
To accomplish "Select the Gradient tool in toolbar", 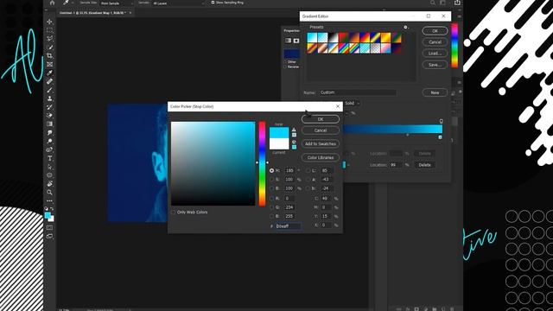I will pyautogui.click(x=50, y=124).
